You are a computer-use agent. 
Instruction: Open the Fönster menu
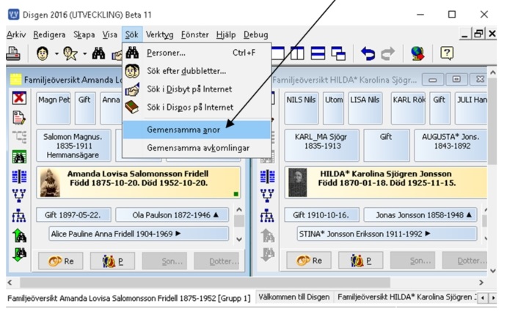[194, 34]
